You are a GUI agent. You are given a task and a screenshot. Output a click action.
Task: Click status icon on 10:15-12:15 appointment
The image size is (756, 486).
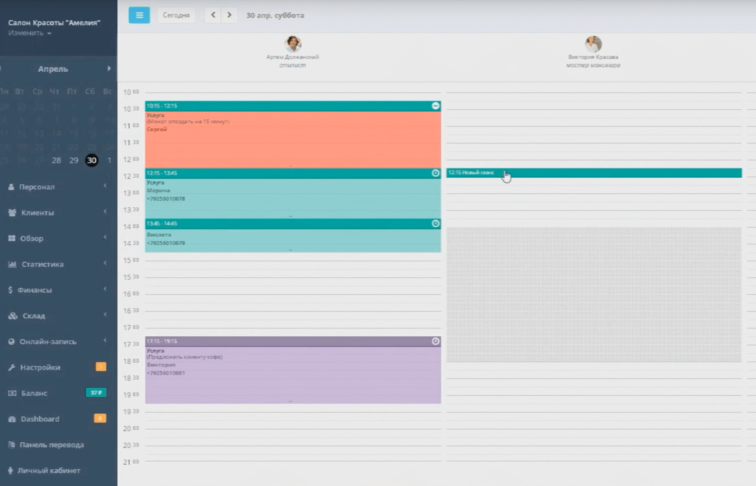pyautogui.click(x=436, y=106)
